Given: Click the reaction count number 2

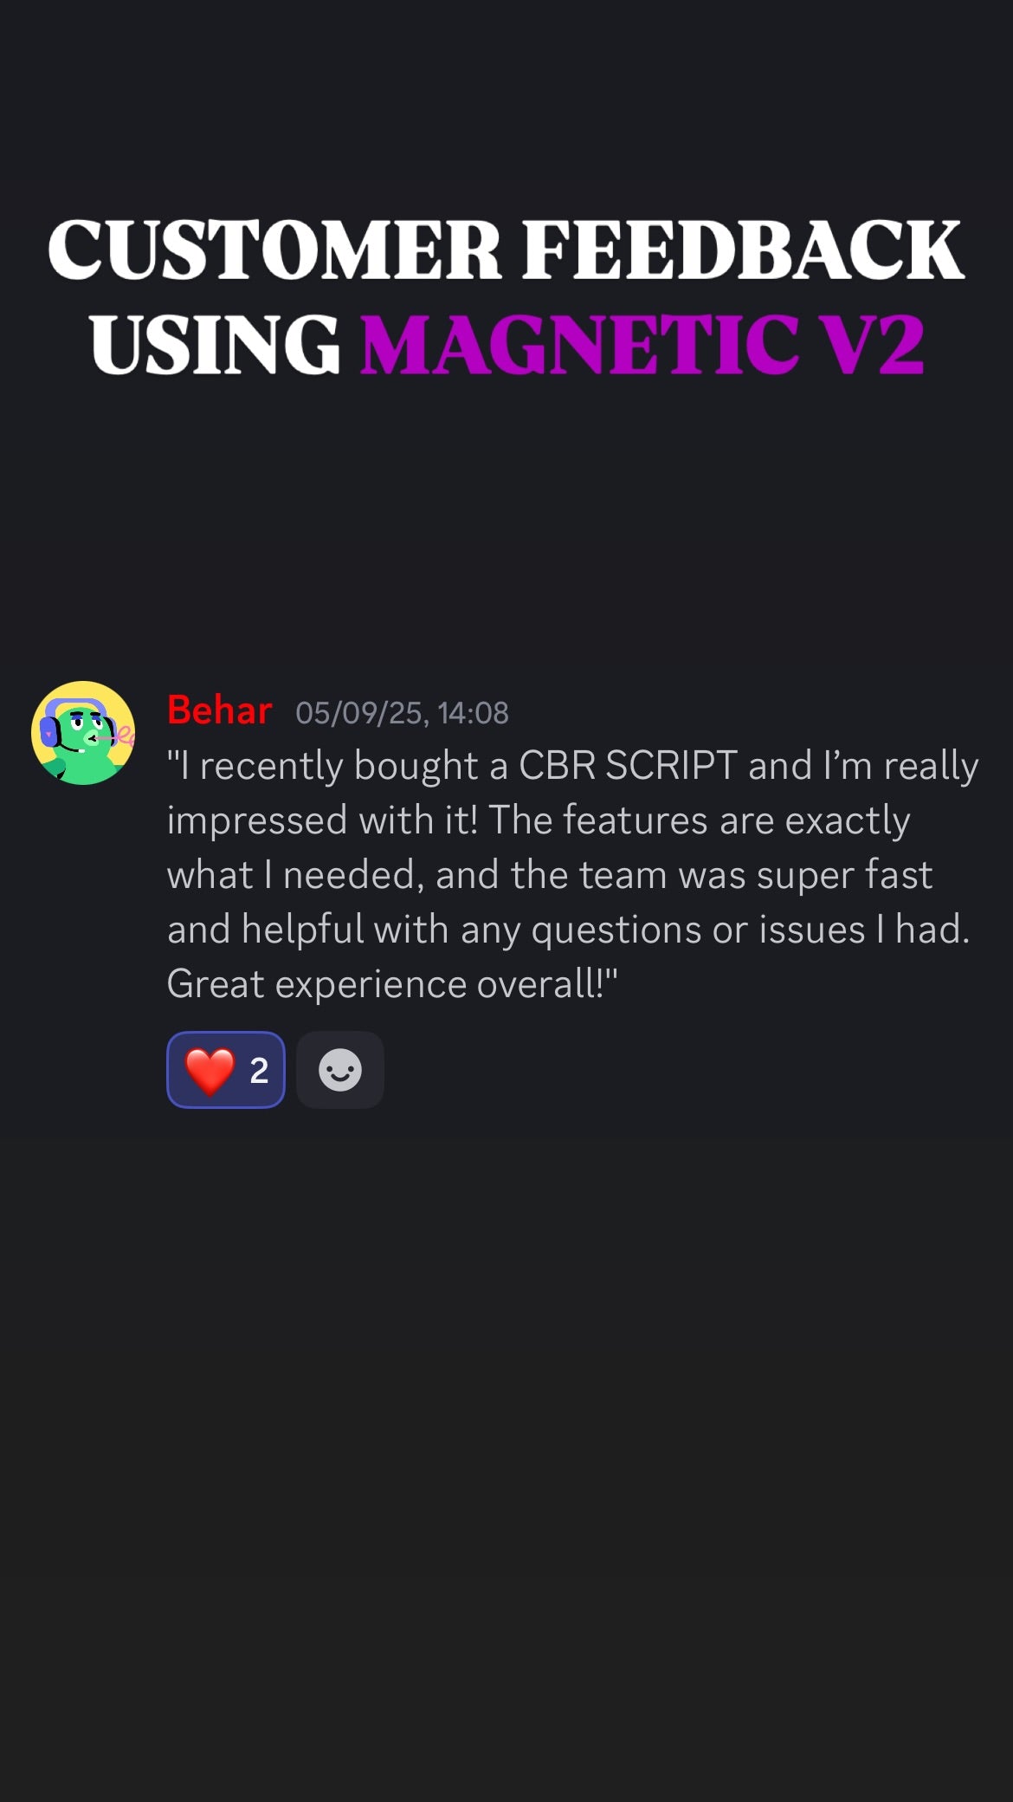Looking at the screenshot, I should point(259,1071).
